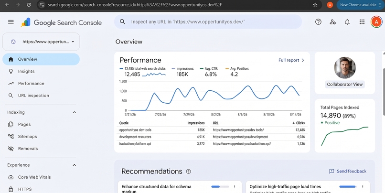Open options for page load times recommendation
Viewport: 385px width, 193px height.
(x=363, y=187)
